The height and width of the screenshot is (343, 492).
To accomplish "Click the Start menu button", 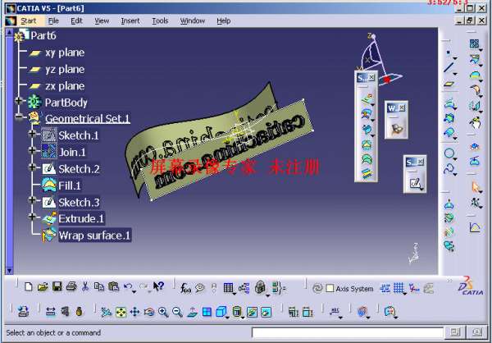I will tap(28, 21).
